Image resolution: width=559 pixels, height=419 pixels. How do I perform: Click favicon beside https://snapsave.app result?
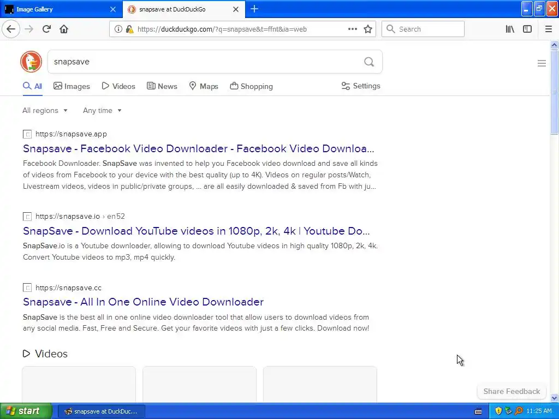pyautogui.click(x=27, y=134)
